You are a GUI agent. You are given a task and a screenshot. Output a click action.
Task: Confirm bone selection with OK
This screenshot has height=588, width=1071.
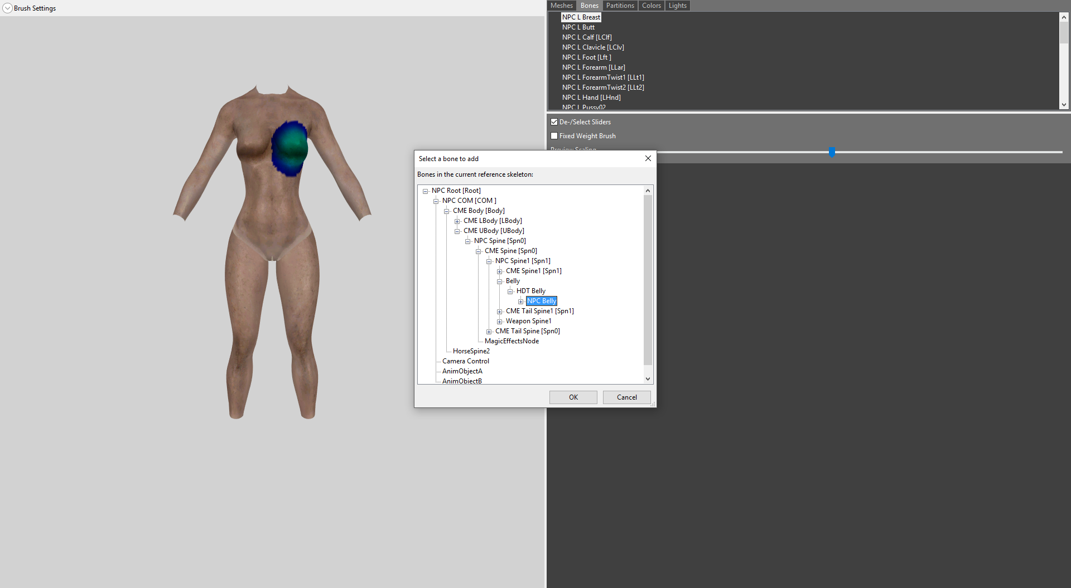click(573, 397)
